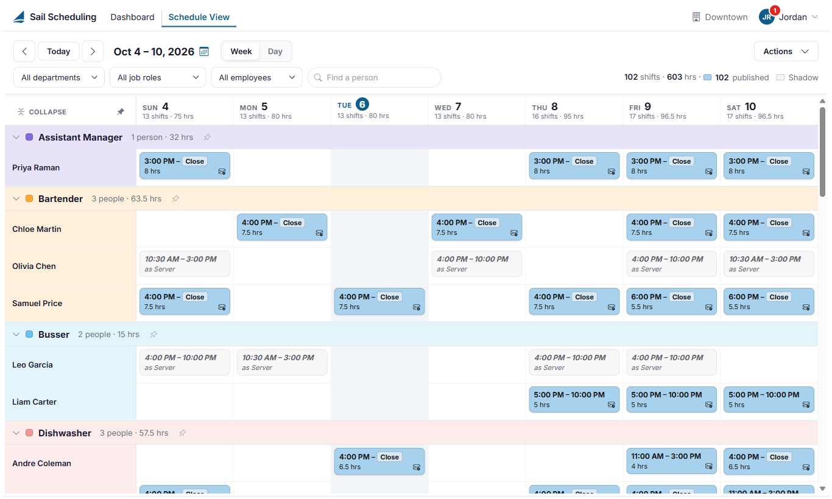Go to the next week arrow
832x499 pixels.
(x=93, y=52)
